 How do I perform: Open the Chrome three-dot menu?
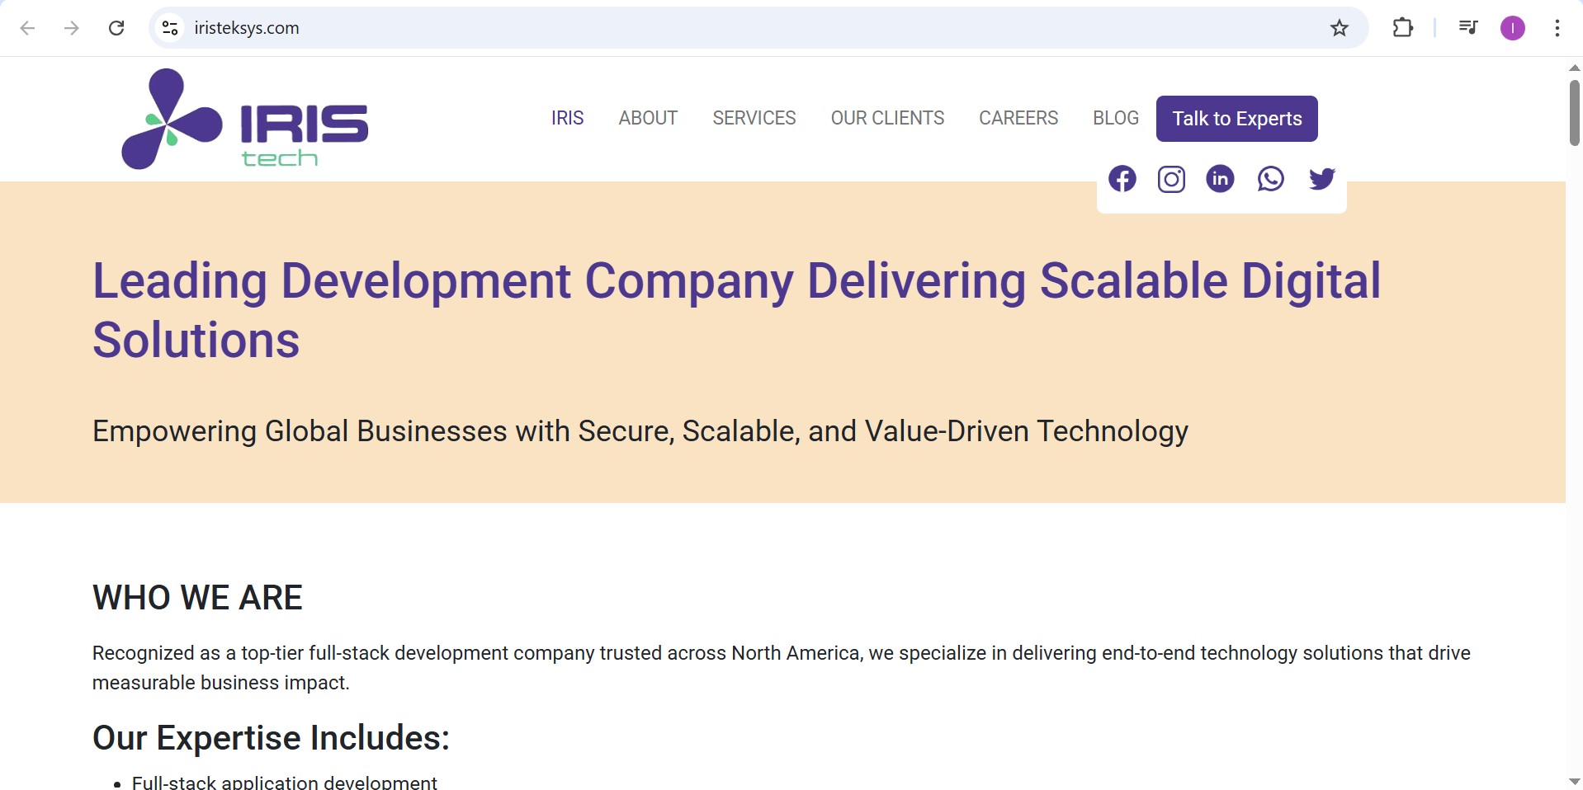point(1557,28)
